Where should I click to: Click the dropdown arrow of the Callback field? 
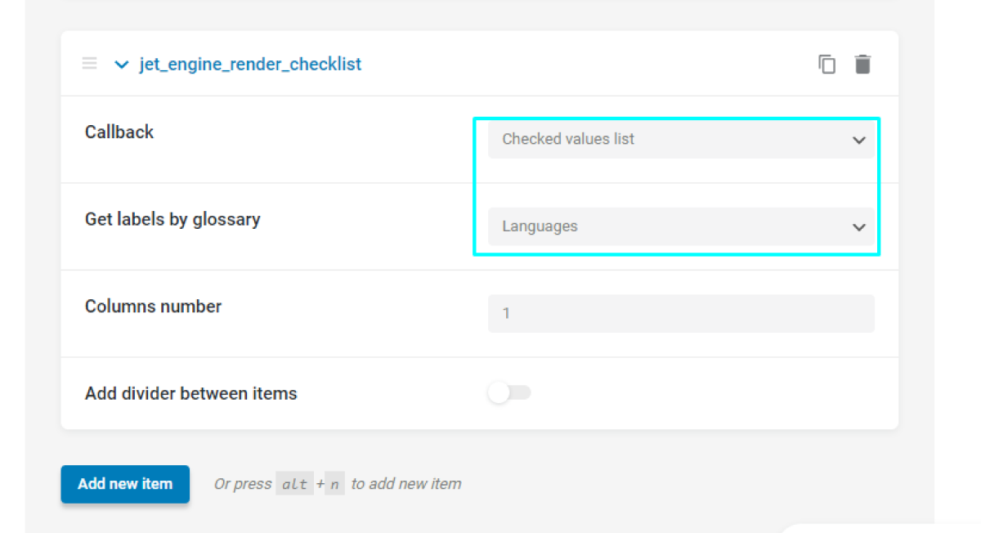point(859,139)
